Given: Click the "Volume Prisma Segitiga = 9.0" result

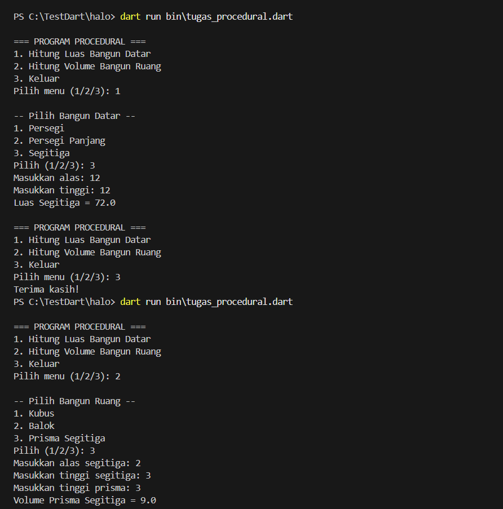Looking at the screenshot, I should coord(85,500).
